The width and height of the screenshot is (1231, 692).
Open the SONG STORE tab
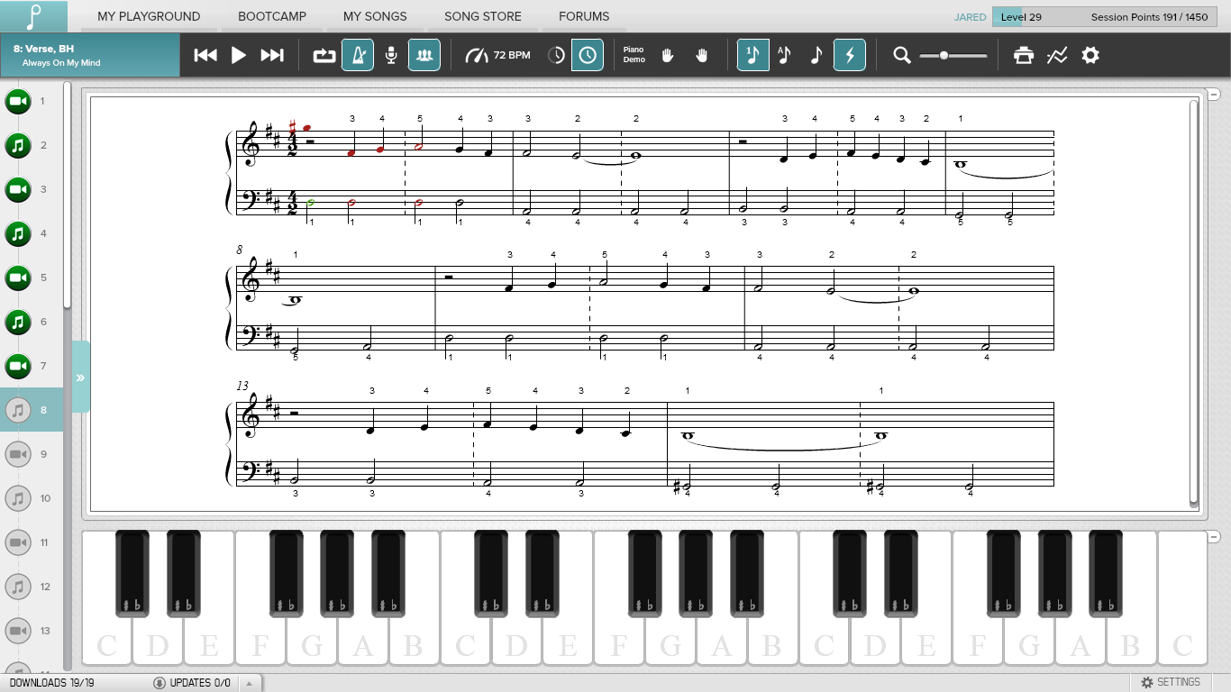(482, 16)
